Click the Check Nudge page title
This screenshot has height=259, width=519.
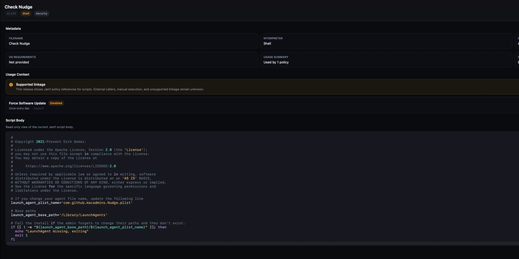coord(18,7)
